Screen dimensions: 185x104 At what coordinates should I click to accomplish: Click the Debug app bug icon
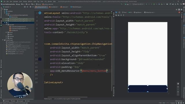154,4
